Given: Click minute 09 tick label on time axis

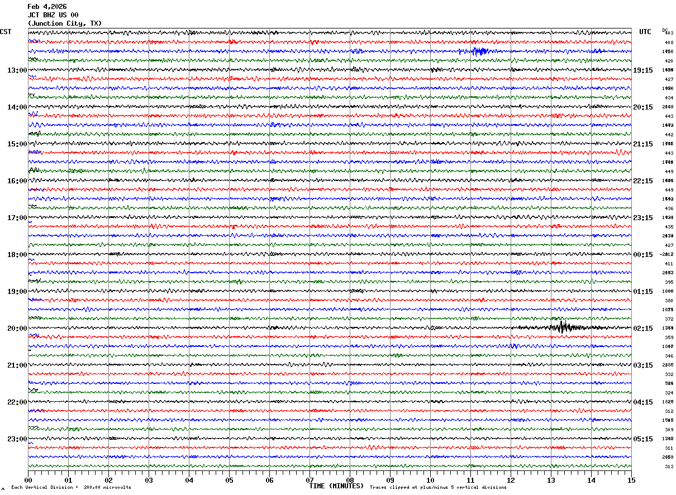Looking at the screenshot, I should pos(390,480).
